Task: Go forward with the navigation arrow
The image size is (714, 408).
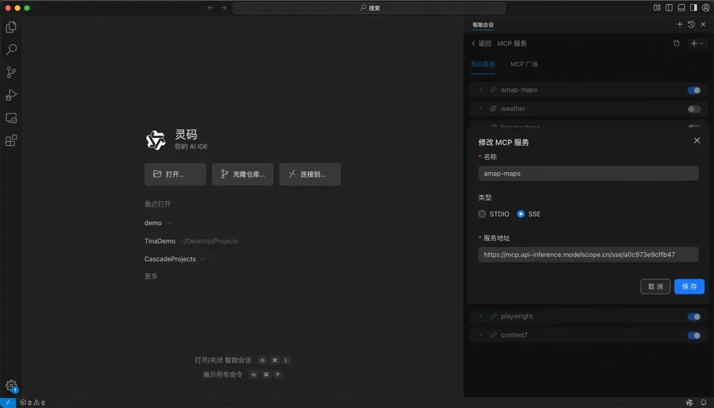Action: click(223, 8)
